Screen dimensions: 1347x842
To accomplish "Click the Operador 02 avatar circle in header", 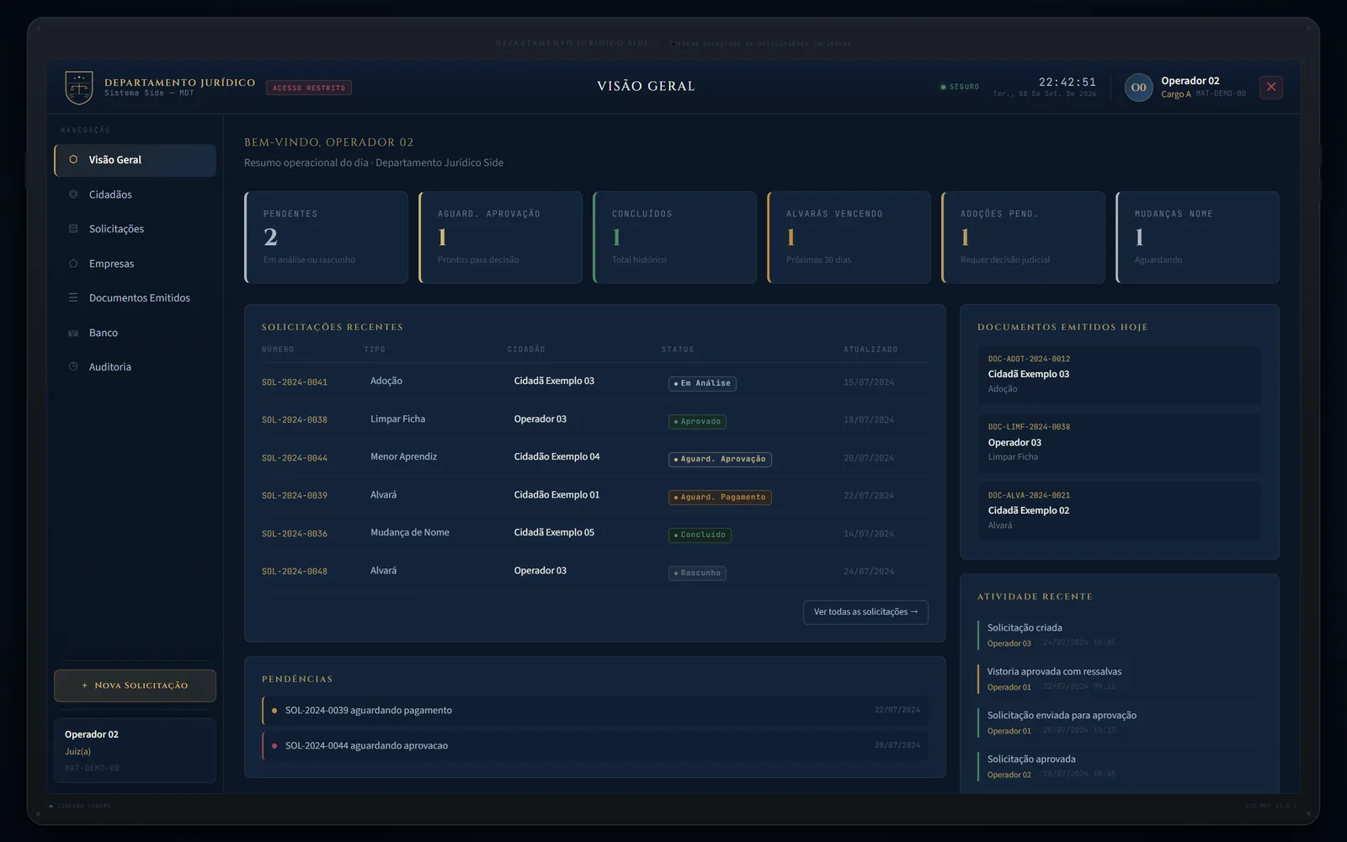I will tap(1138, 87).
